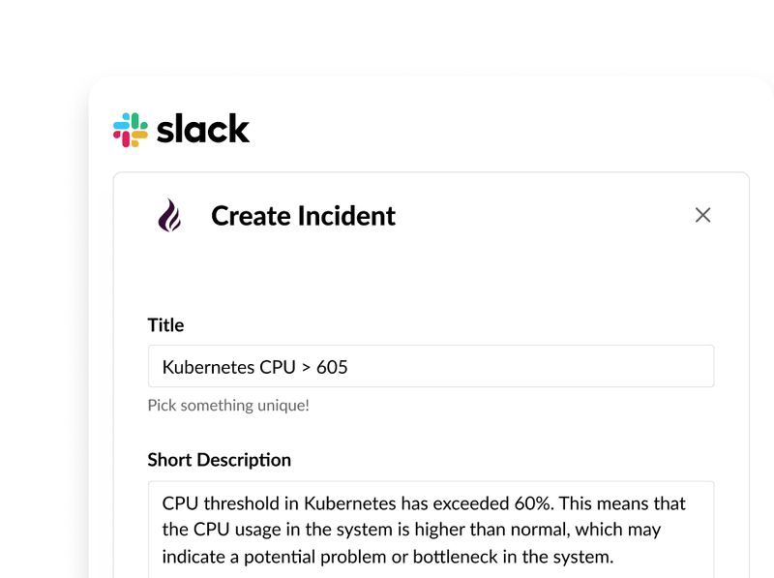Click the flame incident app icon
The image size is (774, 578).
tap(169, 215)
